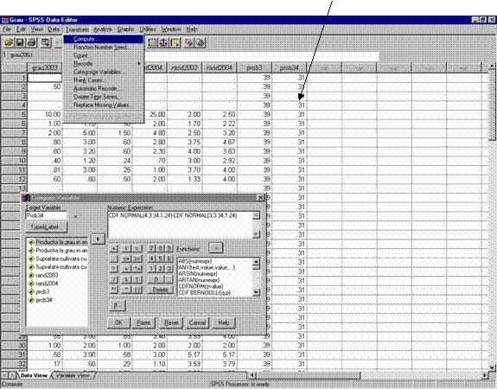The height and width of the screenshot is (389, 497).
Task: Click in the Target Variable field
Action: [47, 215]
